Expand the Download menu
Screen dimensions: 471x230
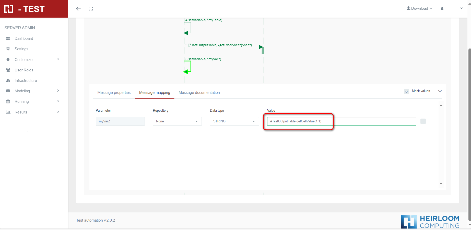[419, 8]
